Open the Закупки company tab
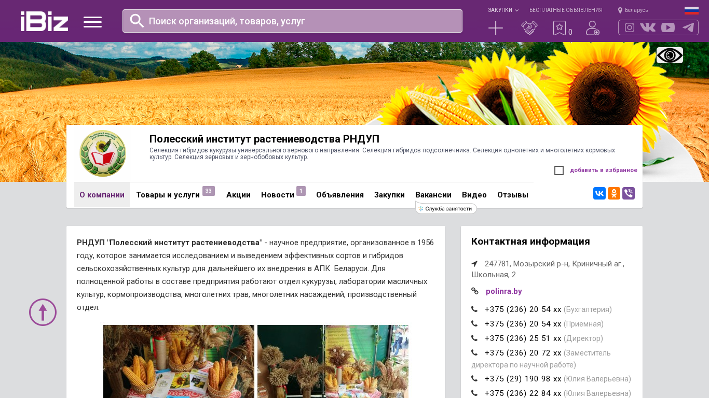709x398 pixels. (x=389, y=195)
